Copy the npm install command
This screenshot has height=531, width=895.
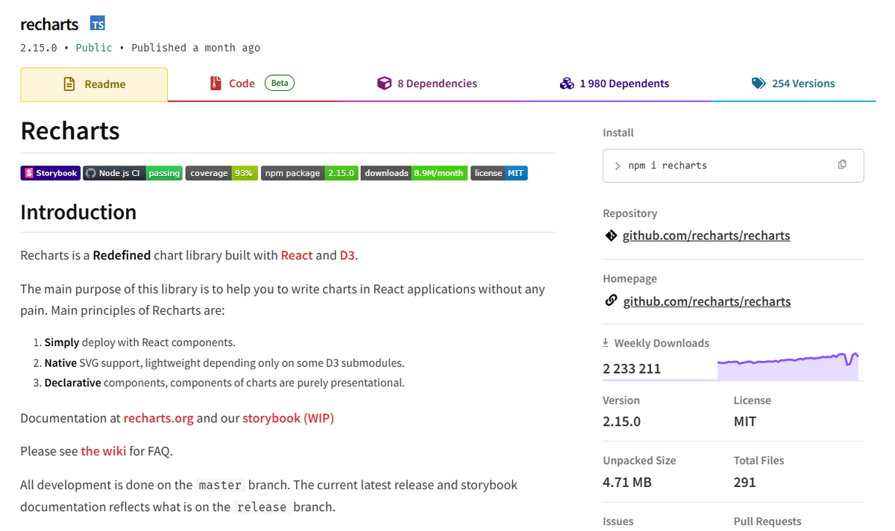coord(842,165)
